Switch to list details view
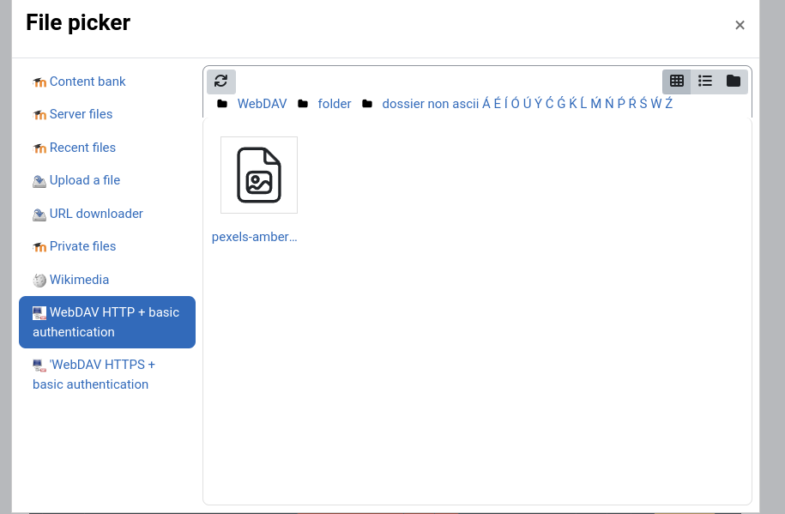785x514 pixels. 705,82
